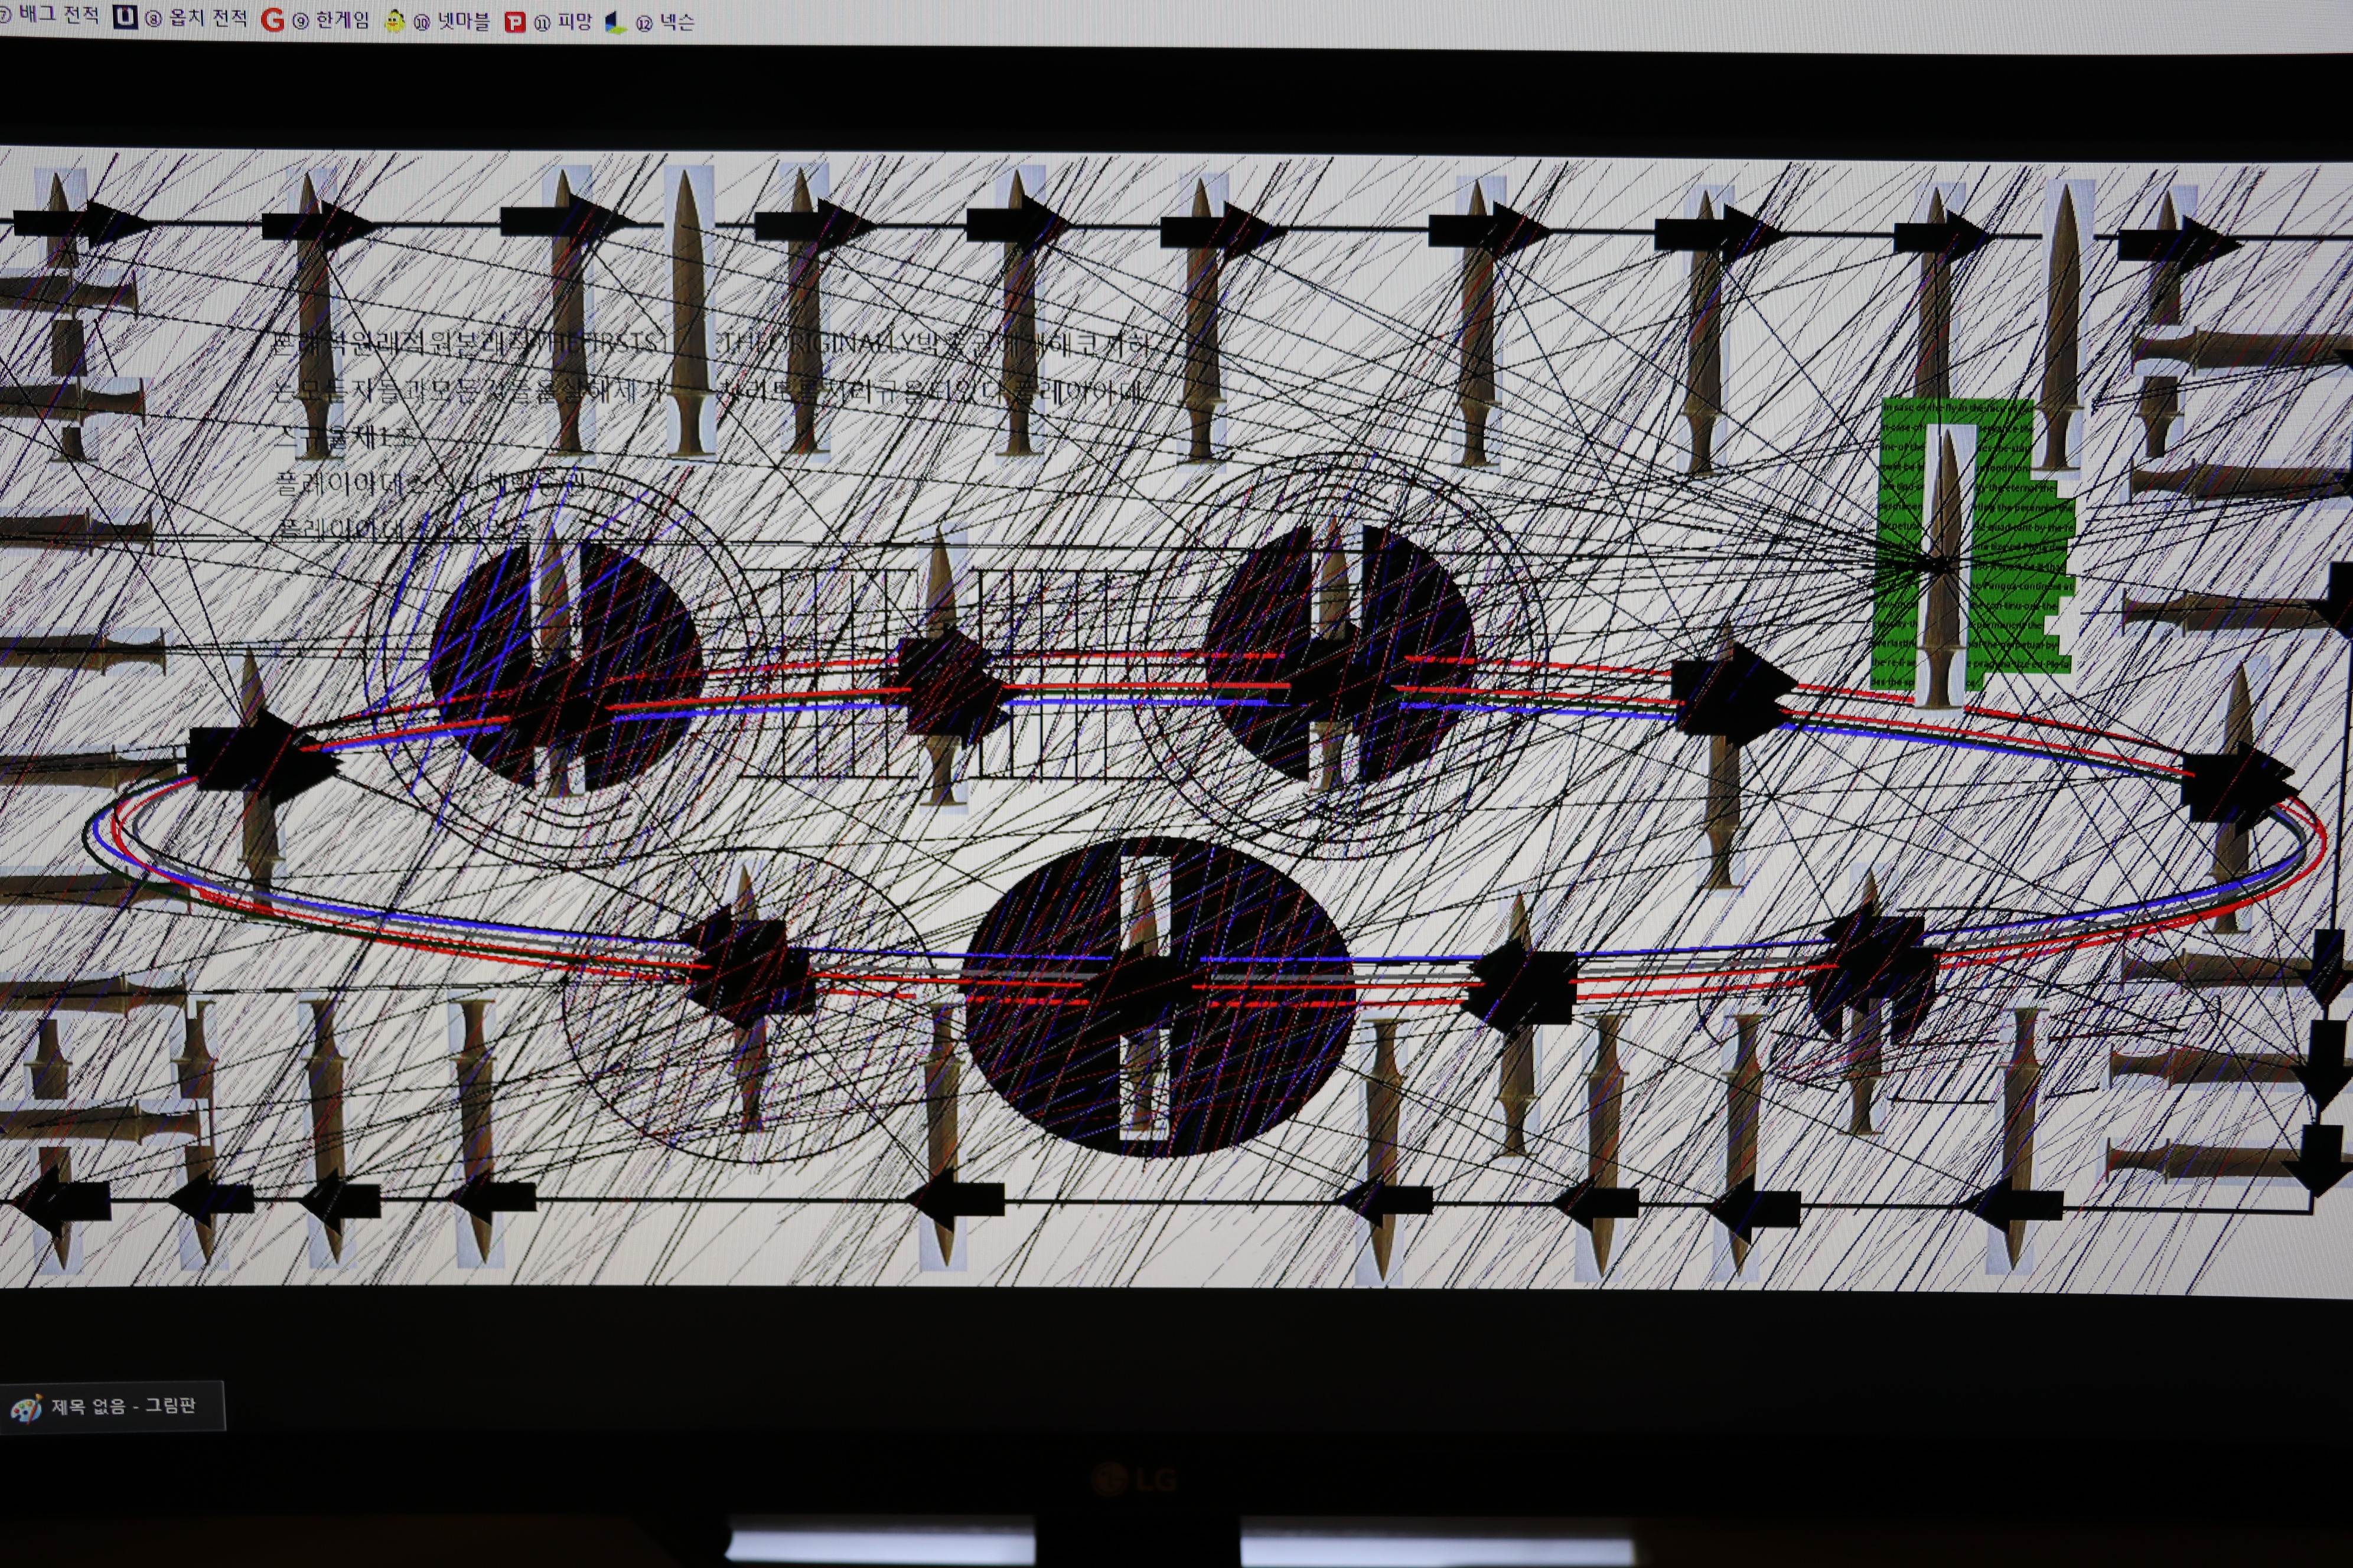
Task: Click the yellow chick 넷마블 icon
Action: (395, 21)
